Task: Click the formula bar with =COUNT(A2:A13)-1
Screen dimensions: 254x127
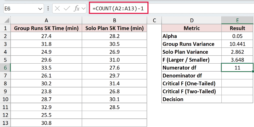Action: click(171, 9)
